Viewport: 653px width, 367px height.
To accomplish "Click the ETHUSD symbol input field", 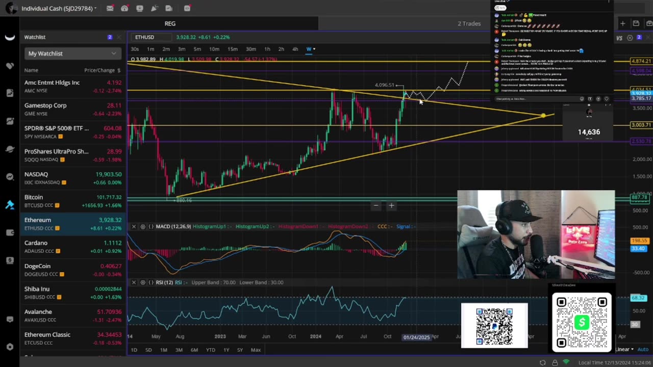I will point(151,37).
